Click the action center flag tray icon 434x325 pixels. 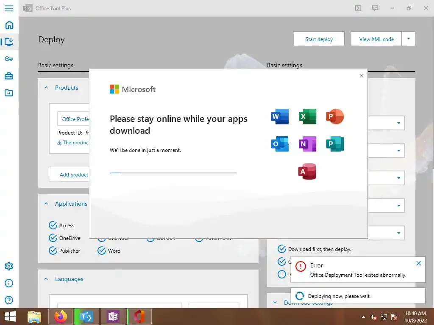pyautogui.click(x=394, y=317)
